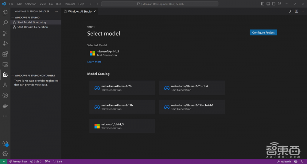Collapse Windows AI Studio Containers section

[13, 75]
